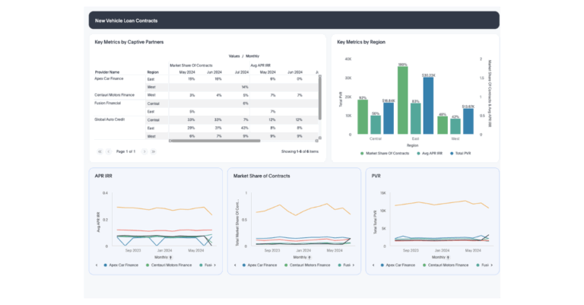Jump to last page of partners table
584x305 pixels.
(153, 151)
